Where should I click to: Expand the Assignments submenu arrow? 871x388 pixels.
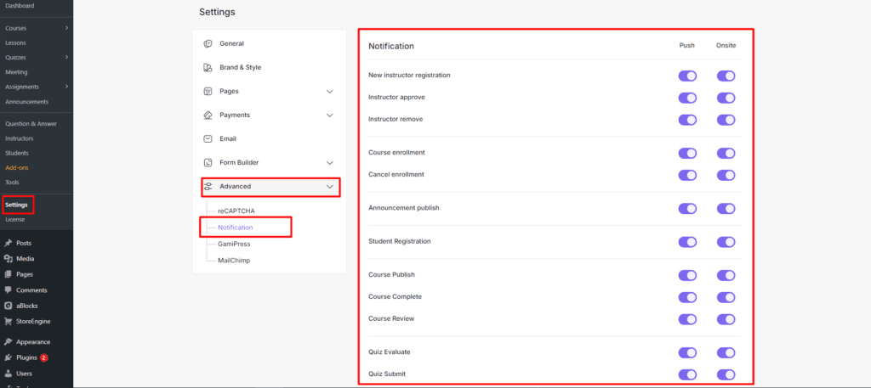tap(66, 87)
